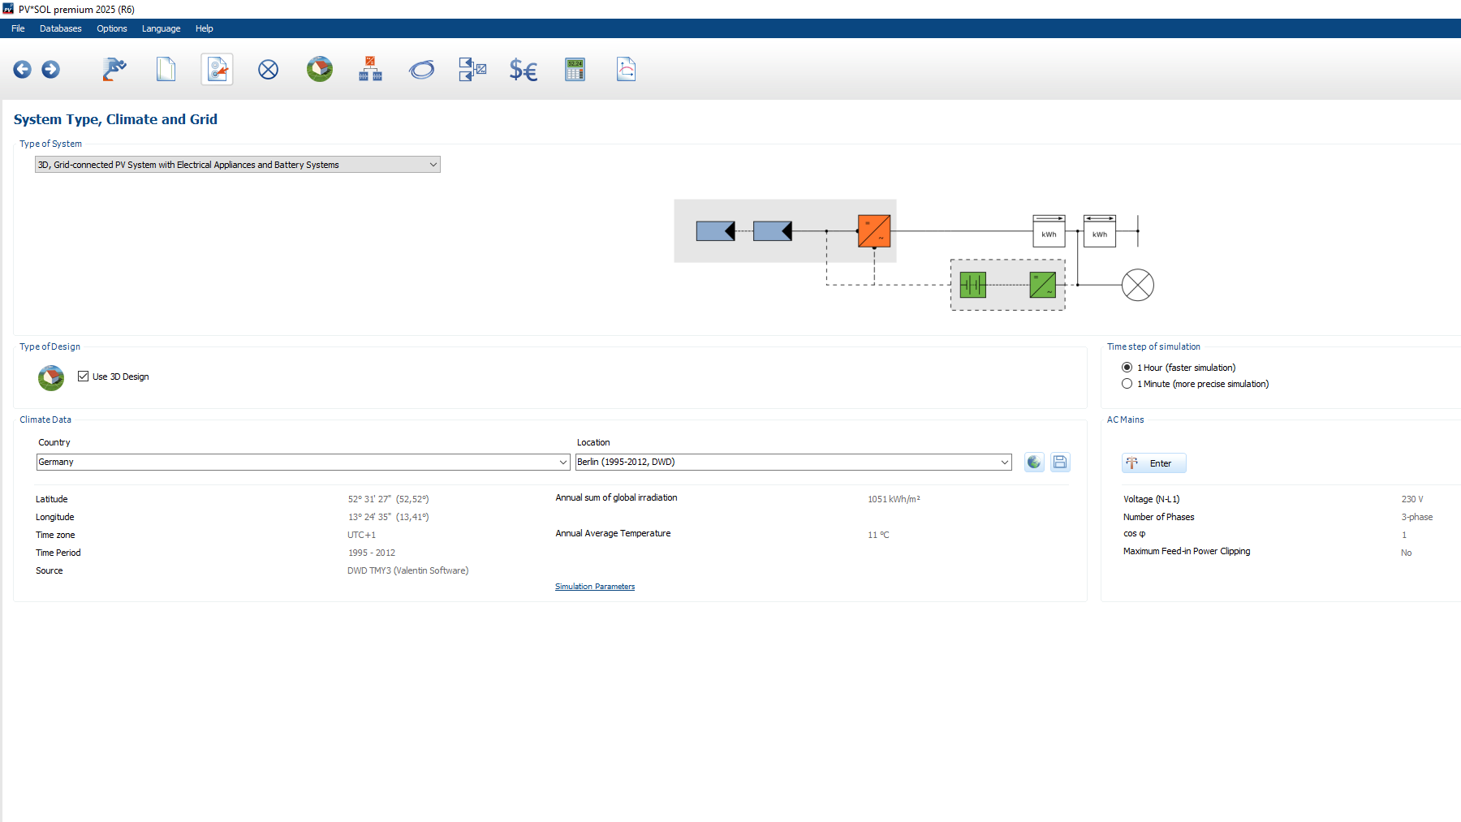The image size is (1461, 822).
Task: Open climate data map with globe button
Action: pos(1033,462)
